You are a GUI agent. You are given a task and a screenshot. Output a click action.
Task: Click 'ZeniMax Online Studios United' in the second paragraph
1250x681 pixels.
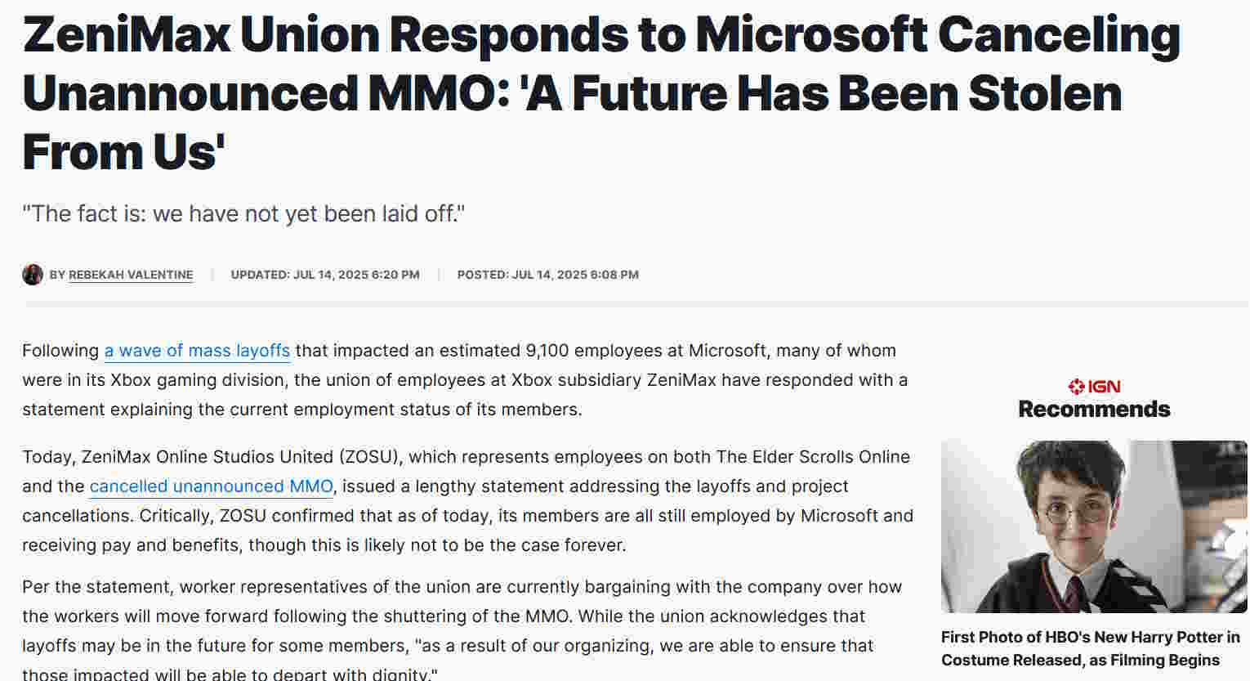pyautogui.click(x=208, y=457)
